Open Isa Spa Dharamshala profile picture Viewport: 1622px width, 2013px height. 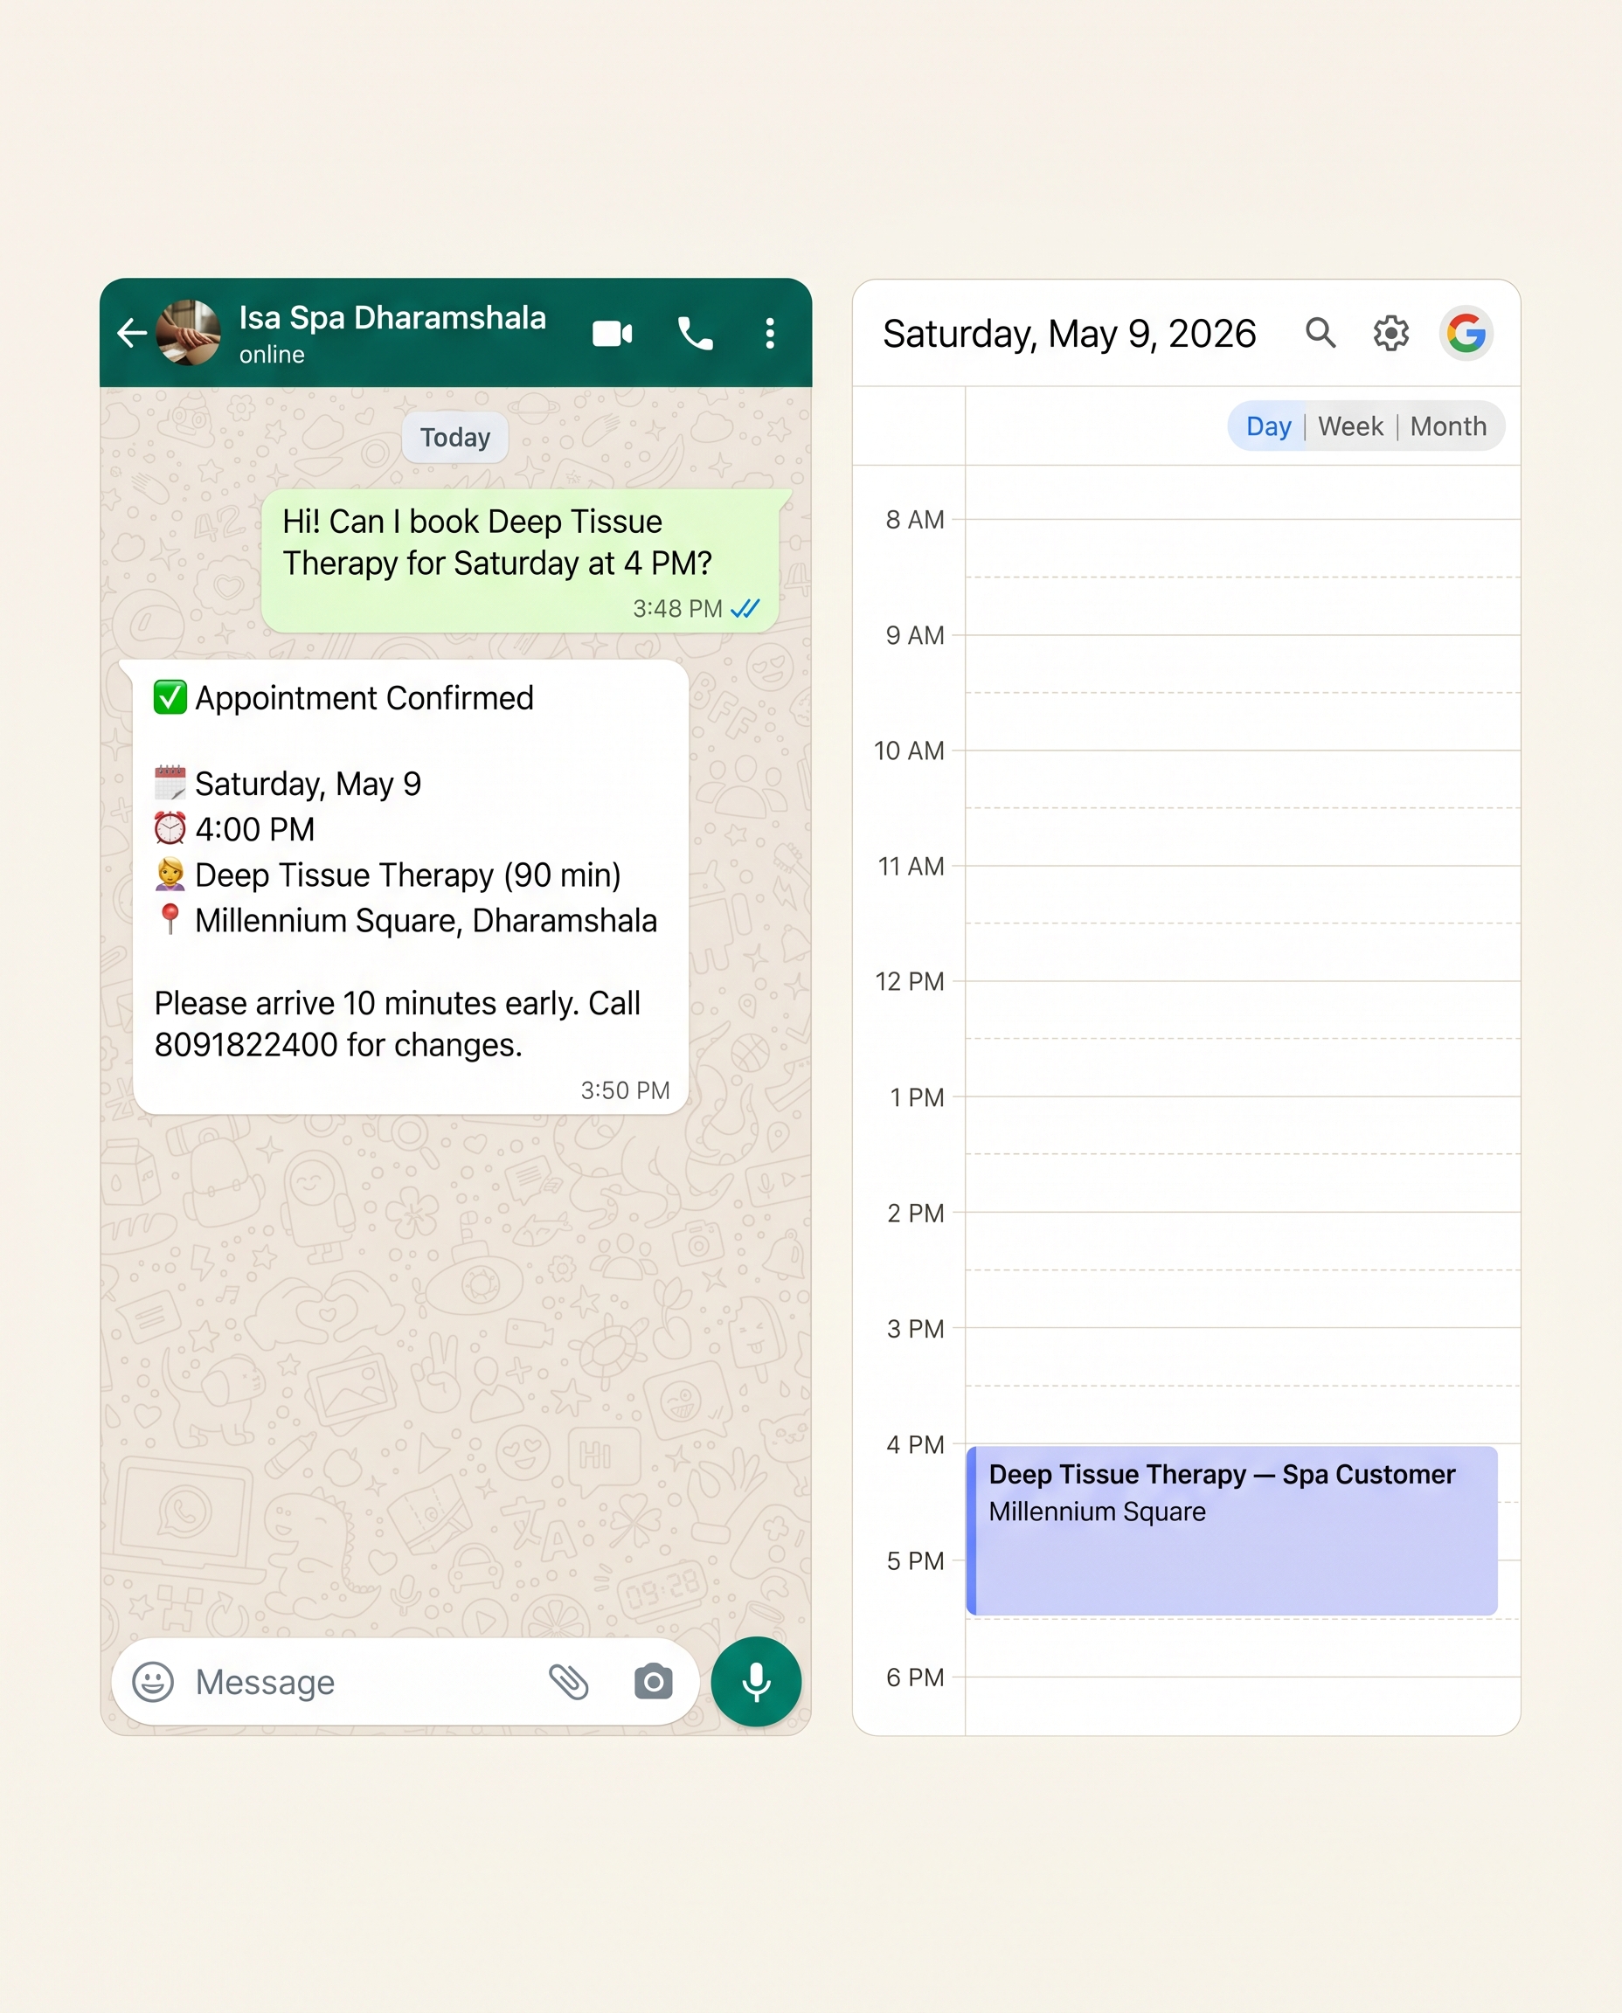click(x=189, y=333)
